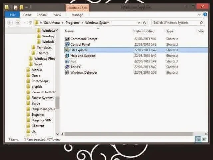Select the Templates folder in tree
The width and height of the screenshot is (213, 160).
pos(44,47)
